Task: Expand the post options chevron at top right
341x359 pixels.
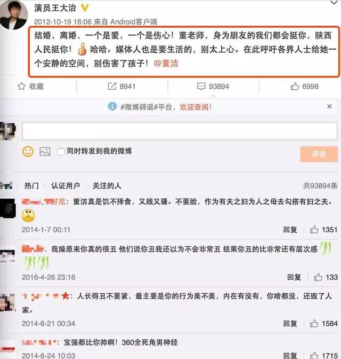Action: (334, 3)
